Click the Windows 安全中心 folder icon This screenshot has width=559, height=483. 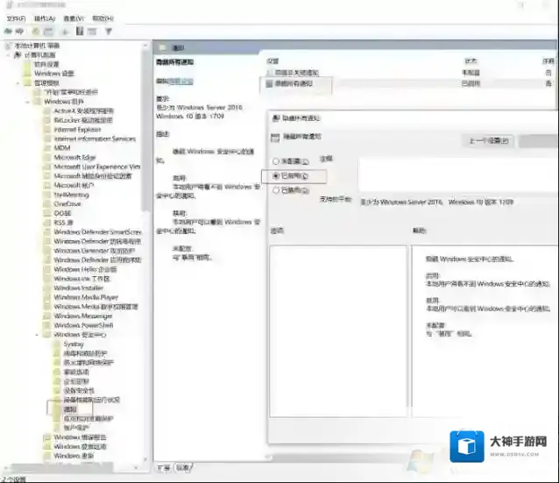pyautogui.click(x=47, y=335)
